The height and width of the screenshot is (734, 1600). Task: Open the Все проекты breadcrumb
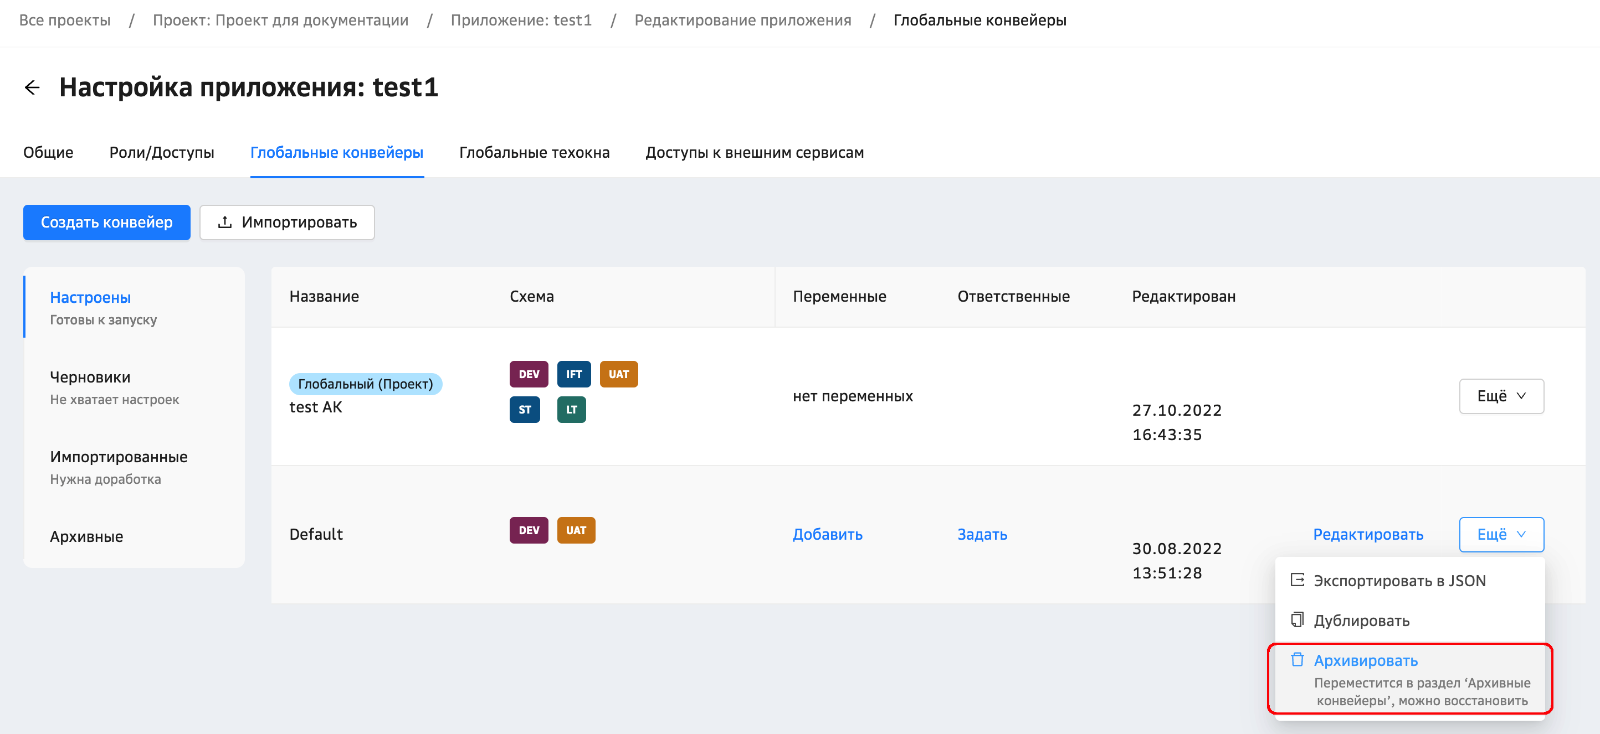tap(65, 20)
